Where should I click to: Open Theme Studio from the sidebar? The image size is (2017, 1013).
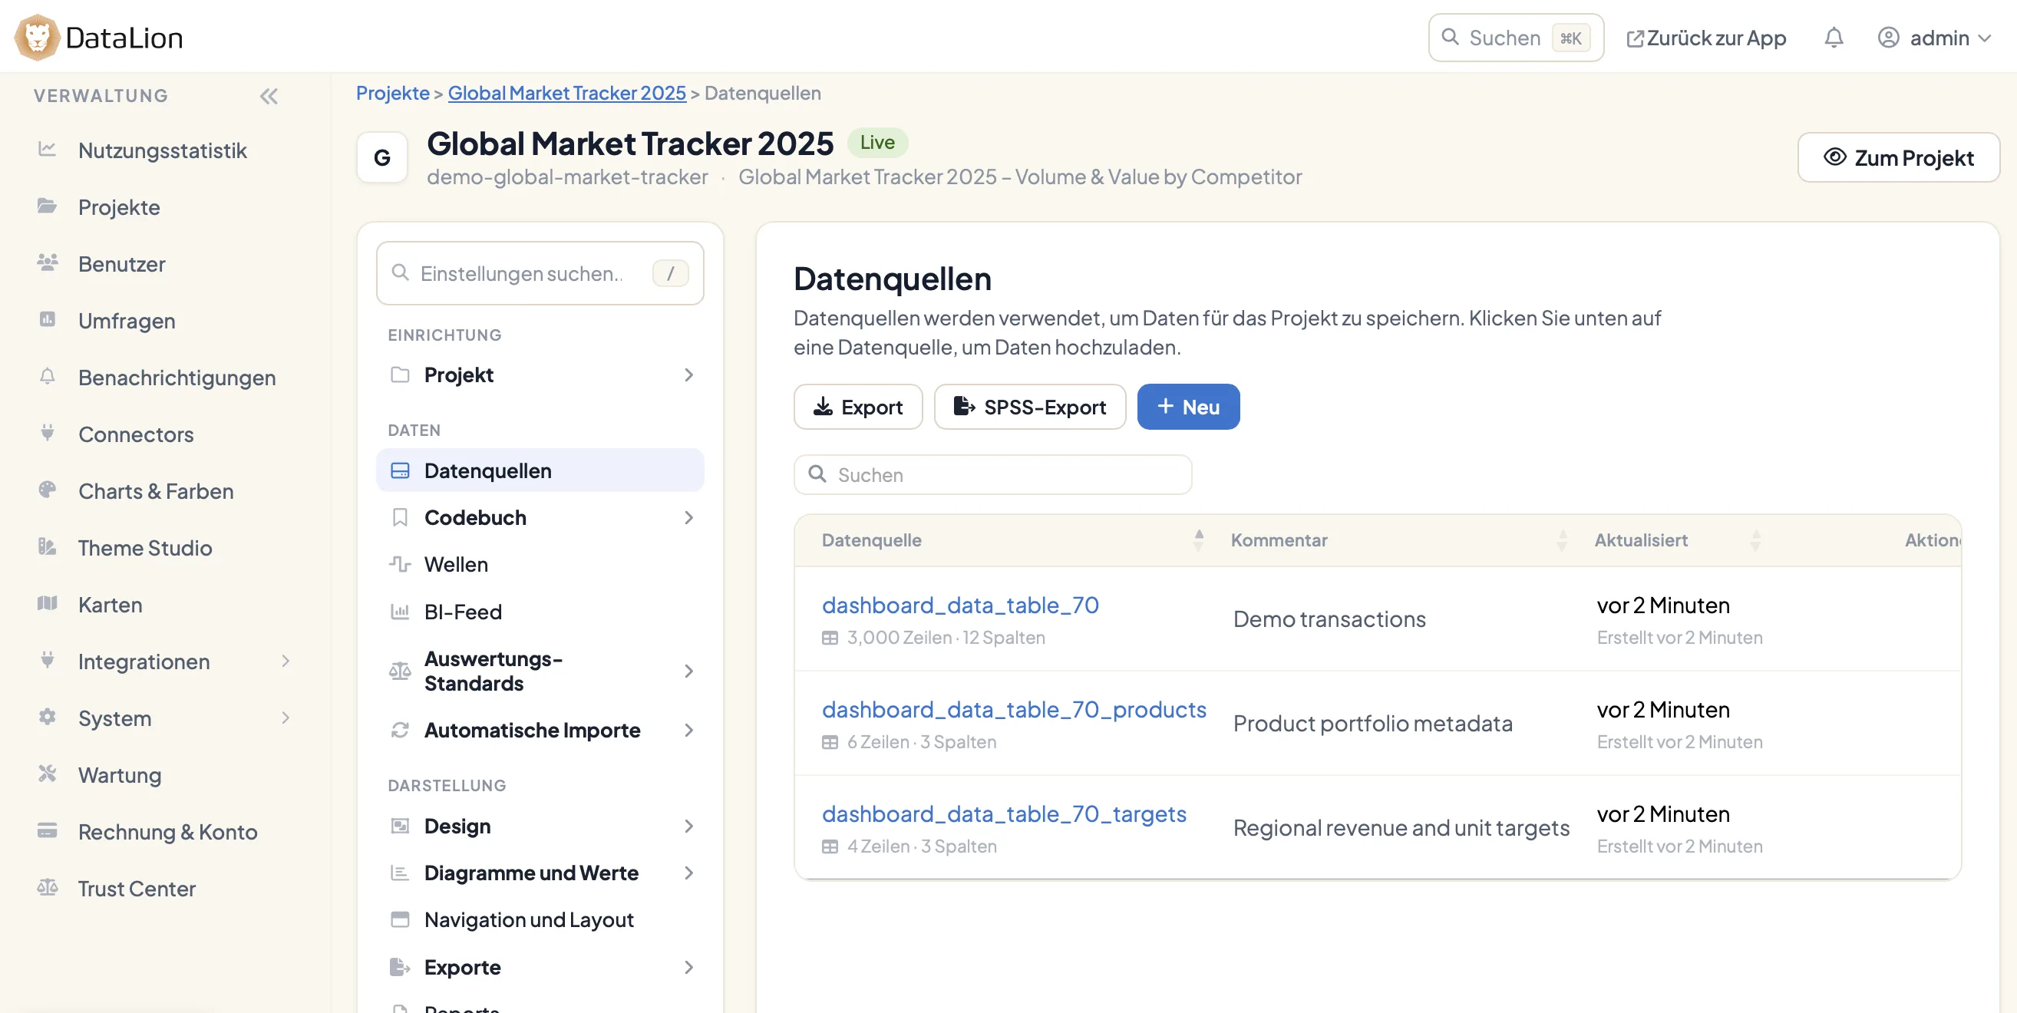[x=145, y=547]
